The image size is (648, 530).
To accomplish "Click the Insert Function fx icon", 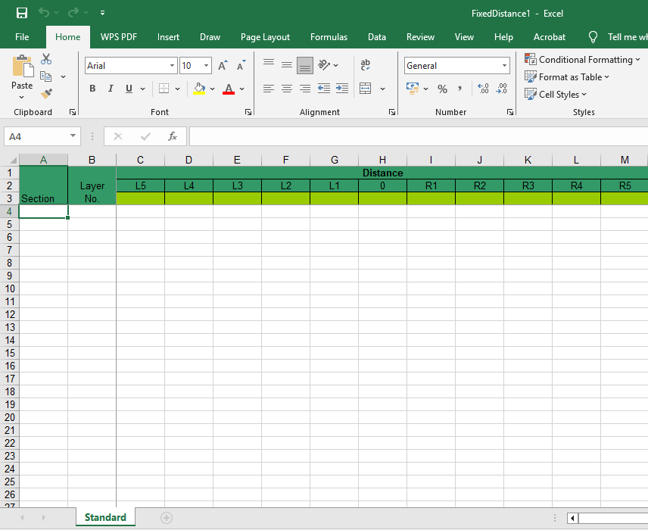I will click(x=173, y=136).
